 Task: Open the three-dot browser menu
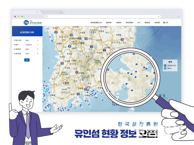pyautogui.click(x=178, y=17)
